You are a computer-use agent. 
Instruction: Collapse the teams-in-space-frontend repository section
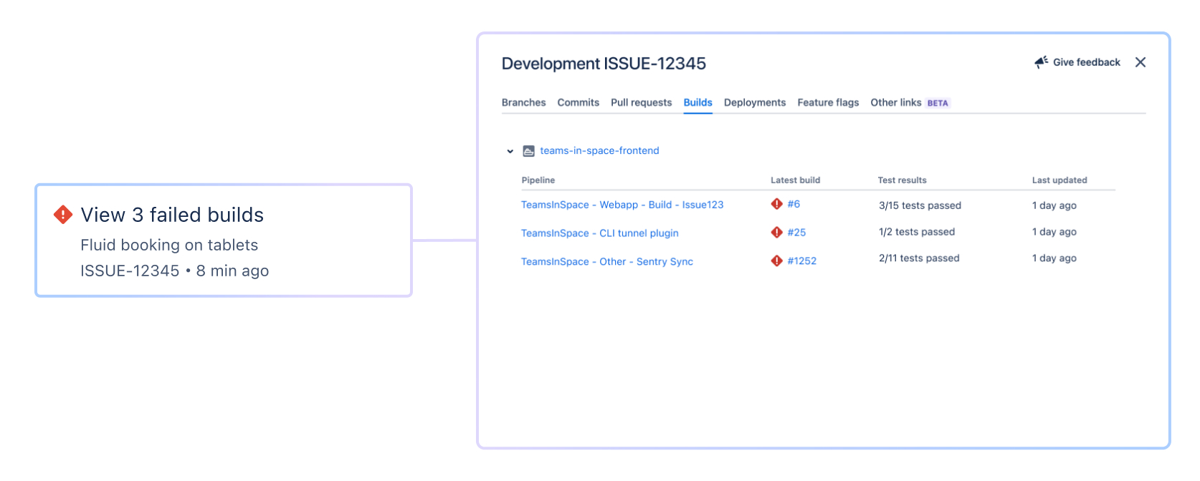510,151
